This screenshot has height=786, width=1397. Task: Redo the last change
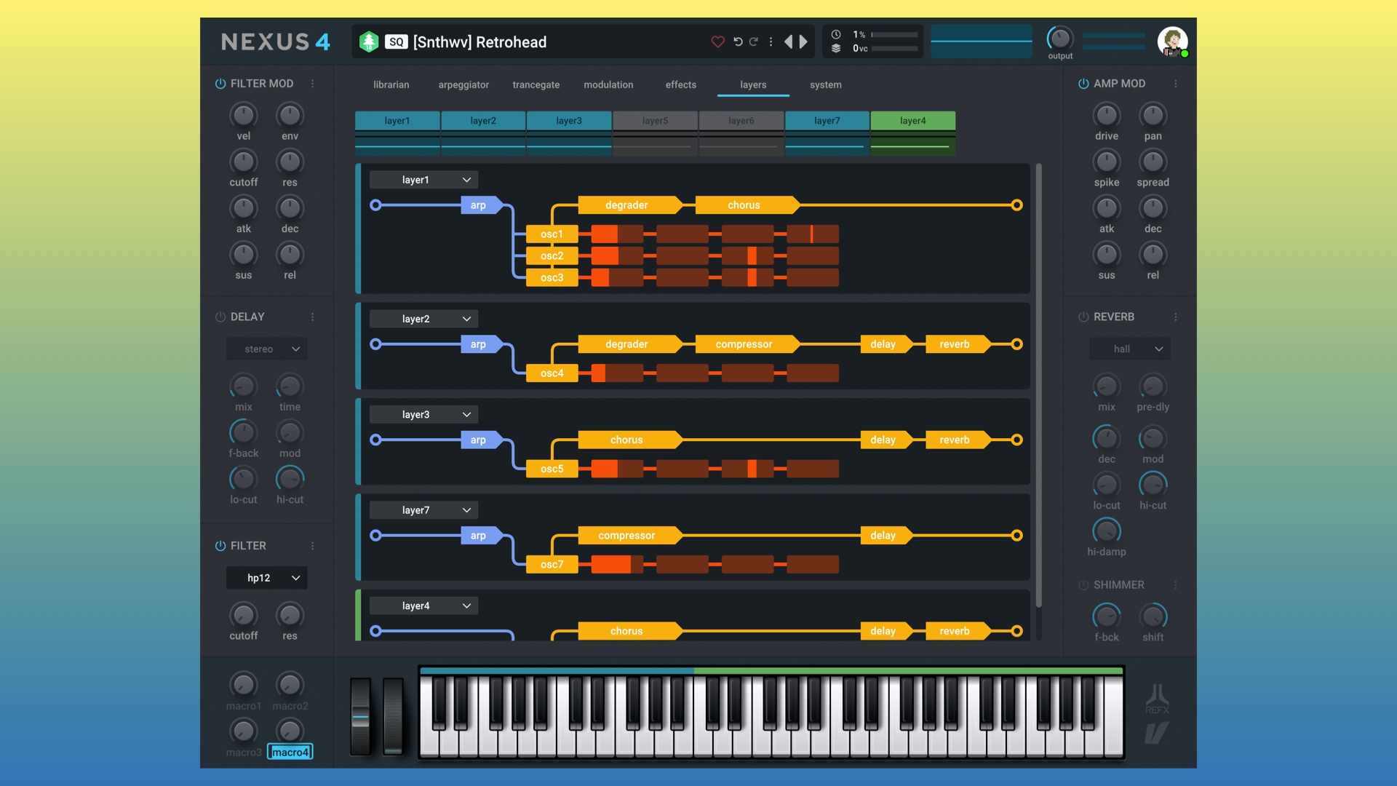click(x=754, y=42)
